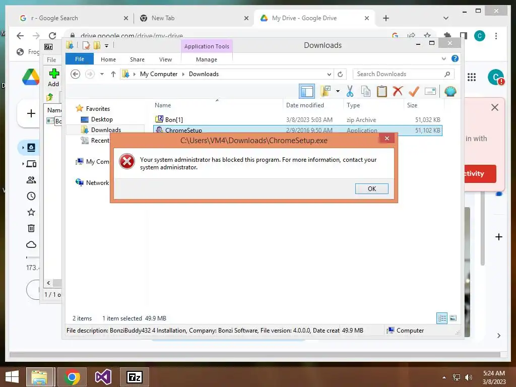Select the Bon[1] zip archive
This screenshot has width=516, height=387.
coord(298,120)
